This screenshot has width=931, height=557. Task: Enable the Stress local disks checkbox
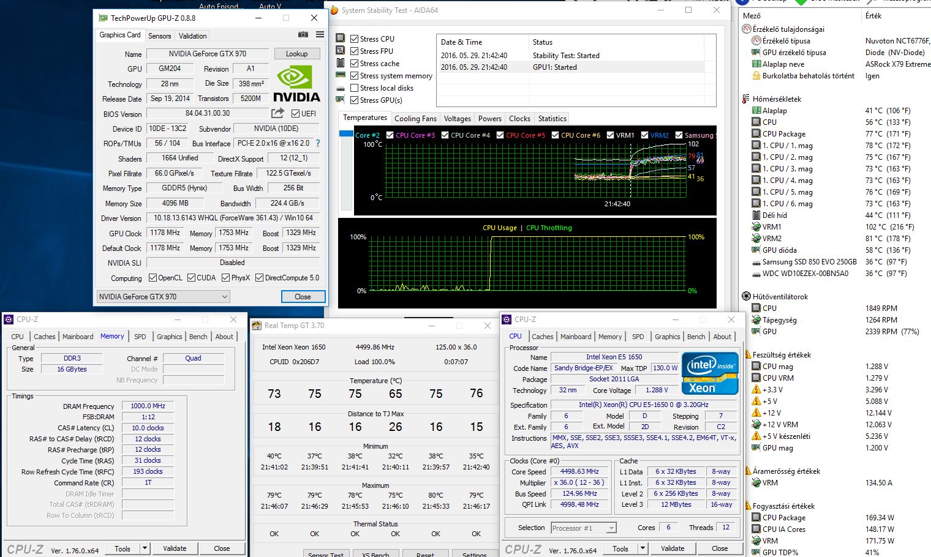coord(354,88)
